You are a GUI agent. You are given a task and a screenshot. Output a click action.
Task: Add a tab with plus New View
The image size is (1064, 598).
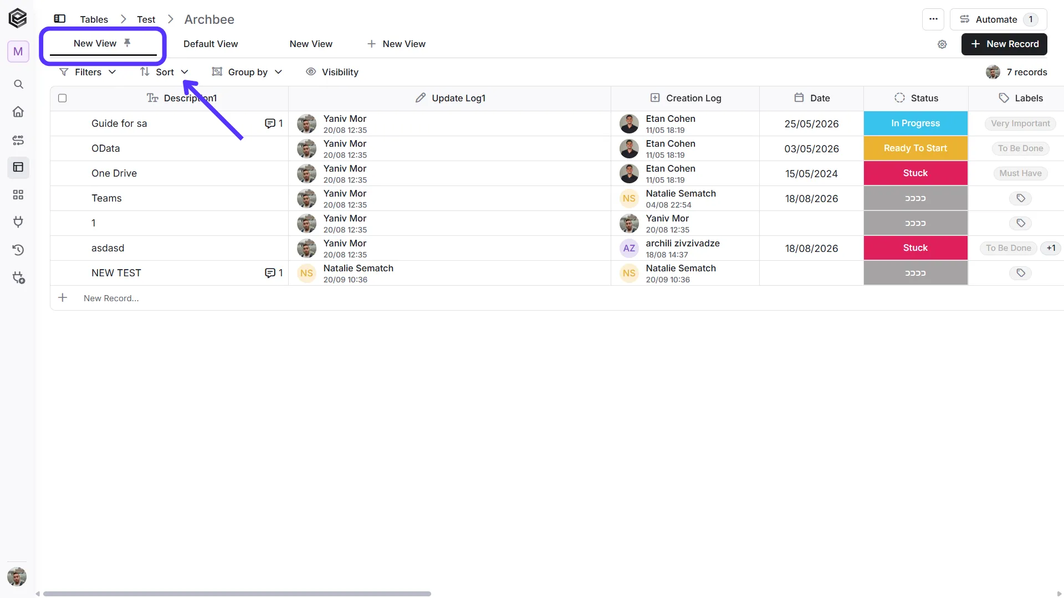pos(396,44)
